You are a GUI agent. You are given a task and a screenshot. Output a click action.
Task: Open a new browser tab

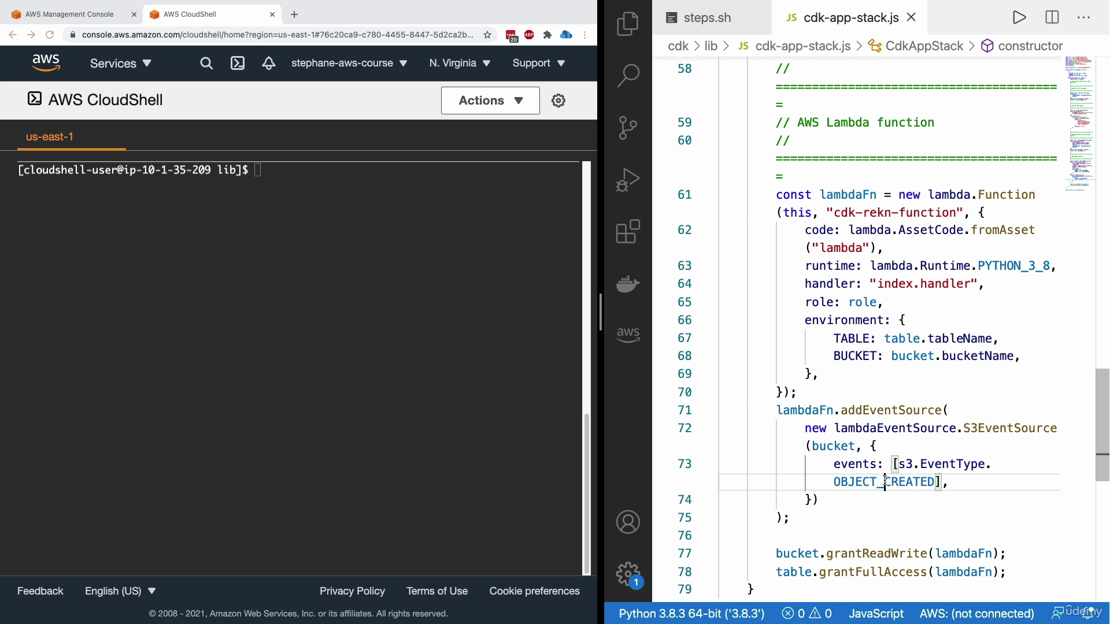tap(294, 14)
